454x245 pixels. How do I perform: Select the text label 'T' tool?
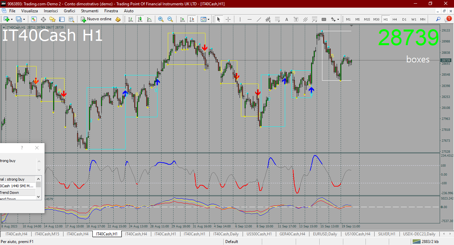[x=296, y=19]
